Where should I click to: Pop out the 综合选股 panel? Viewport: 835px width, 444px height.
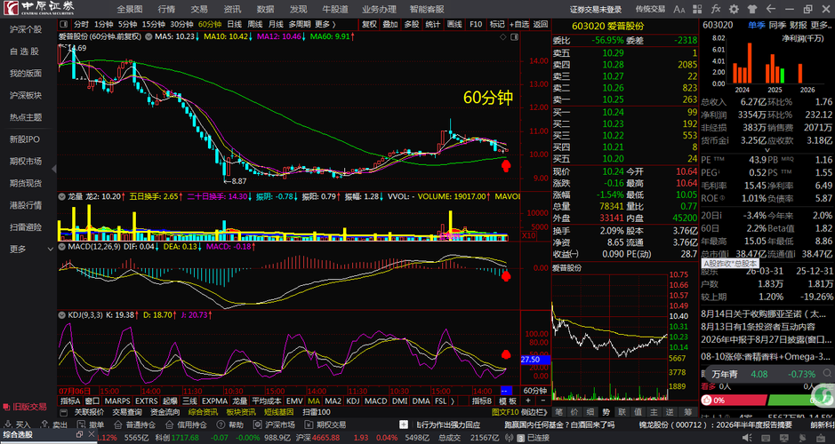pos(79,434)
